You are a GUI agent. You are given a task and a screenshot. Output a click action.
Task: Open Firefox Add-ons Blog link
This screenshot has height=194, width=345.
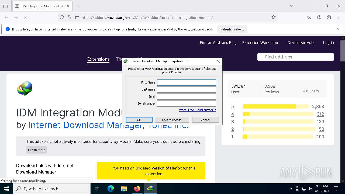pos(218,43)
